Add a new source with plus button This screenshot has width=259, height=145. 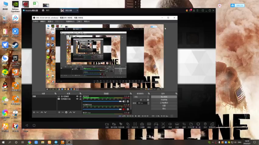59,112
